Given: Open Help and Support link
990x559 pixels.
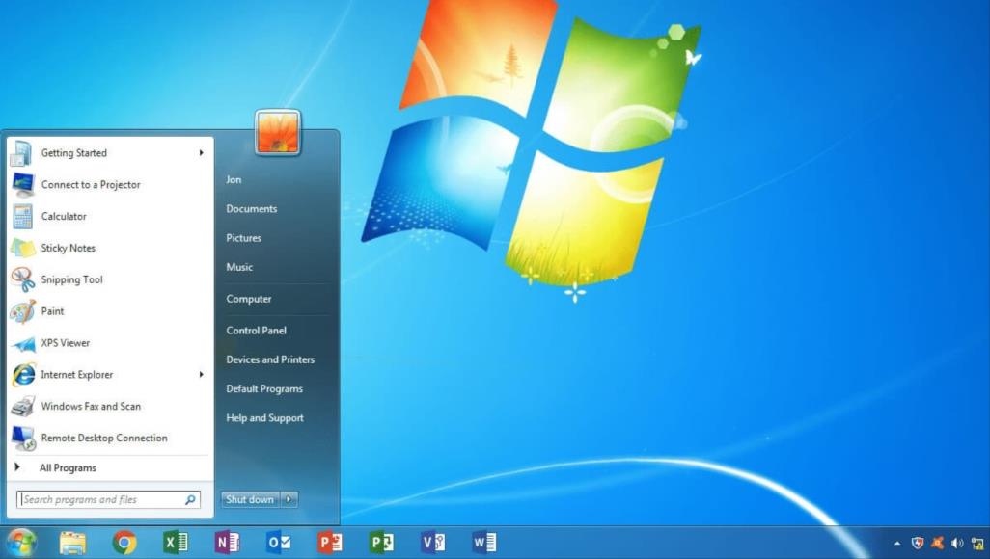Looking at the screenshot, I should (x=264, y=418).
